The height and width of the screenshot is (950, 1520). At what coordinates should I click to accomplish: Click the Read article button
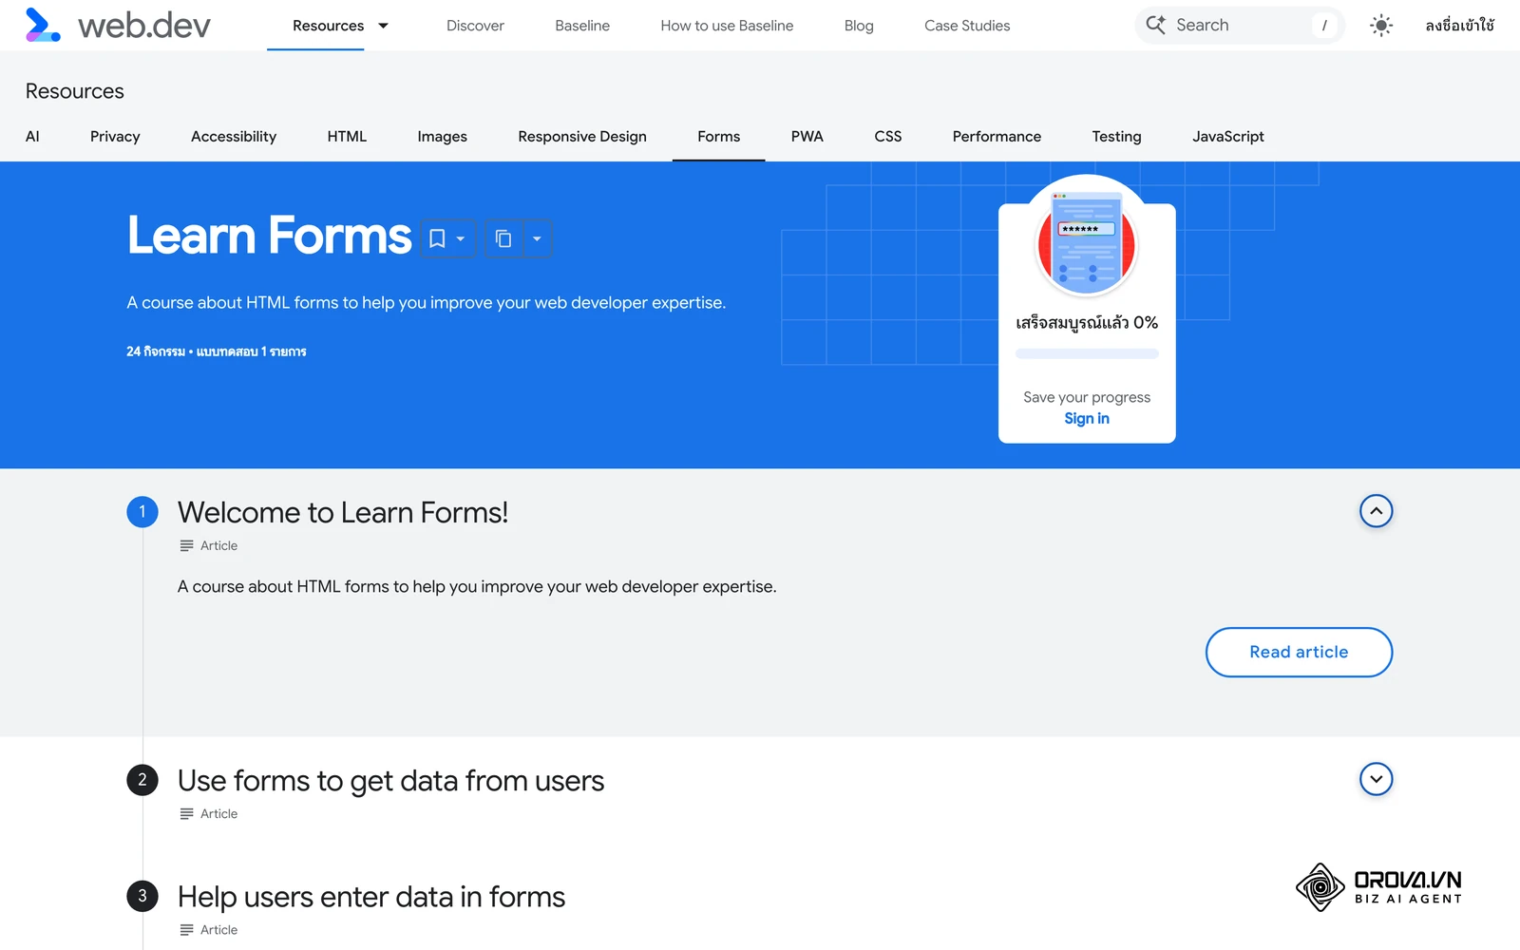pos(1299,652)
